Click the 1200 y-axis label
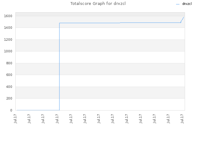 pos(8,40)
